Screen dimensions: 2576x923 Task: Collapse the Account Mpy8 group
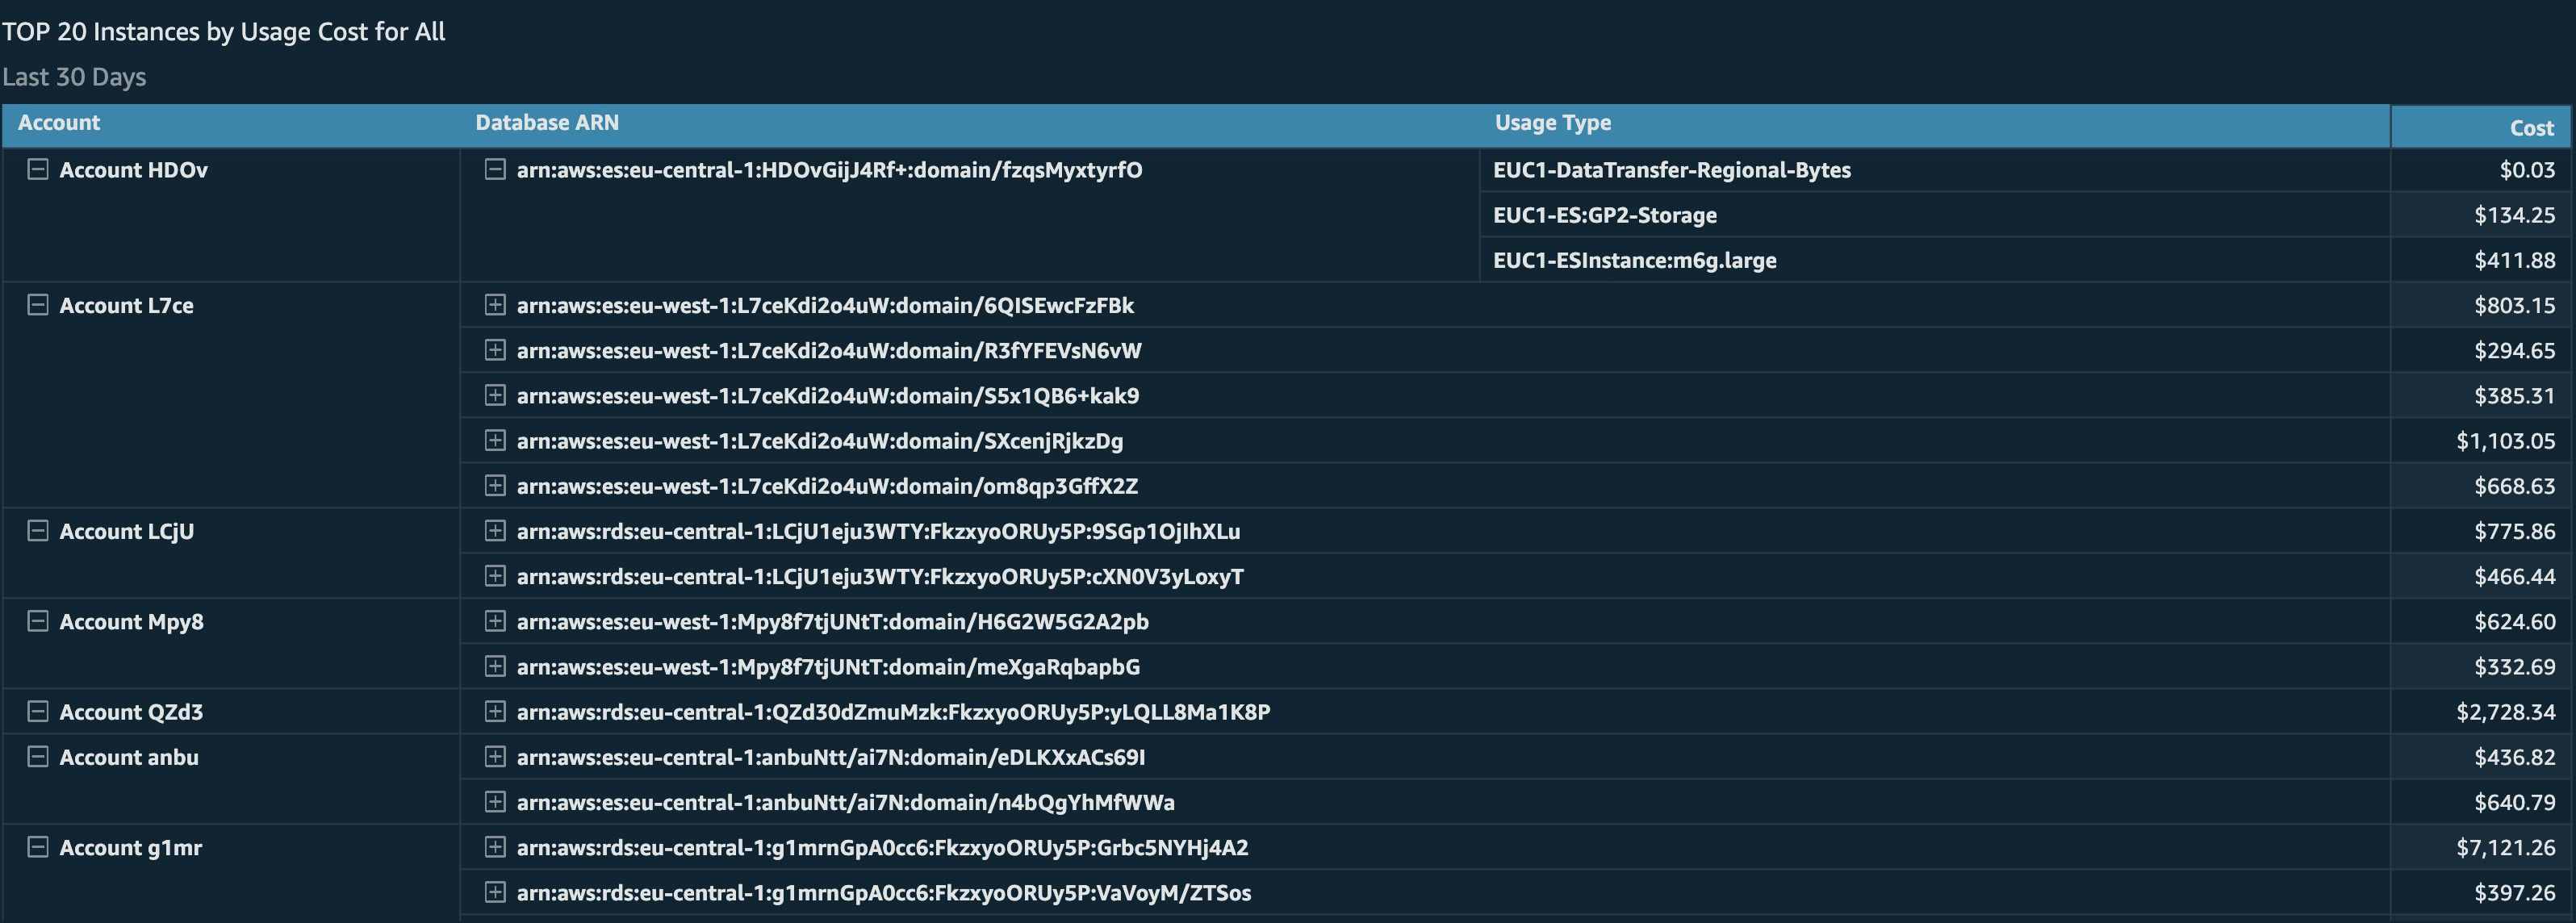pyautogui.click(x=37, y=621)
